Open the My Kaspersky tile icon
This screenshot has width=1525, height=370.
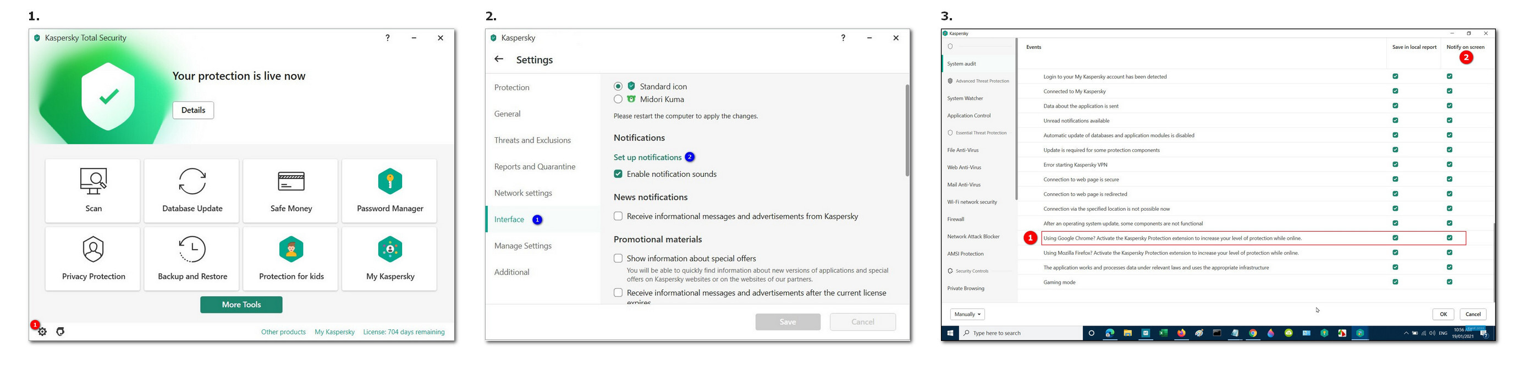point(390,249)
